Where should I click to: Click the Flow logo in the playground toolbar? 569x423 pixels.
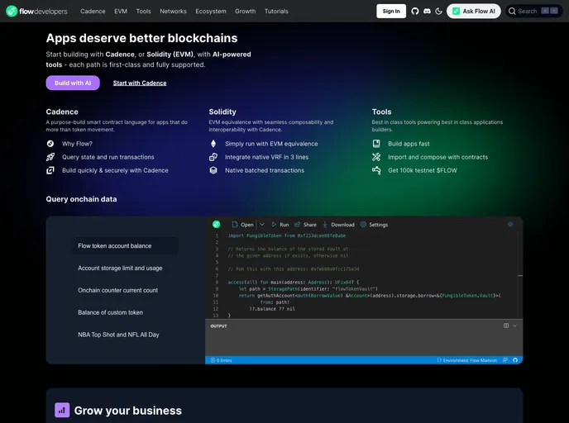coord(217,225)
